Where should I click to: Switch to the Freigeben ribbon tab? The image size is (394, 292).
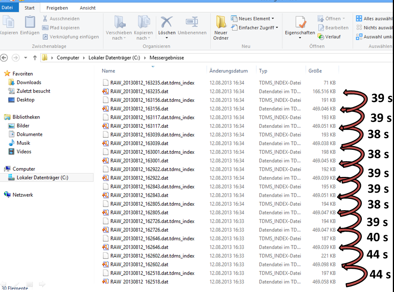(57, 8)
